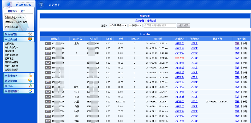Image resolution: width=251 pixels, height=123 pixels.
Task: Click 删除 in 刘备's row
Action: click(245, 121)
